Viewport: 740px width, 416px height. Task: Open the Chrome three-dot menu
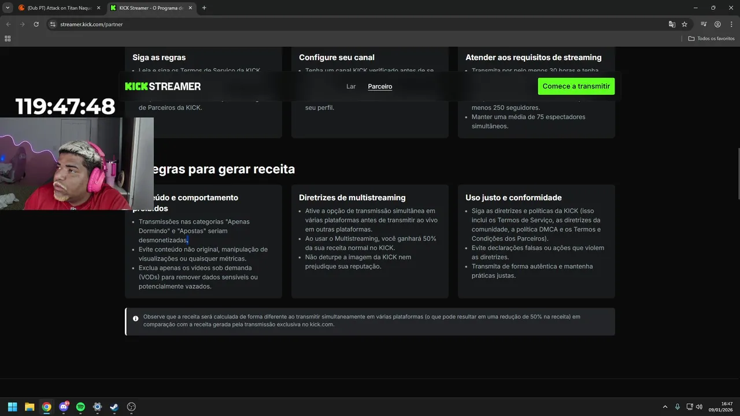pyautogui.click(x=731, y=24)
